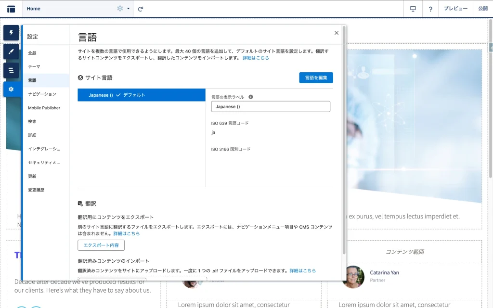Click the help question mark icon
Image resolution: width=493 pixels, height=308 pixels.
(x=430, y=9)
